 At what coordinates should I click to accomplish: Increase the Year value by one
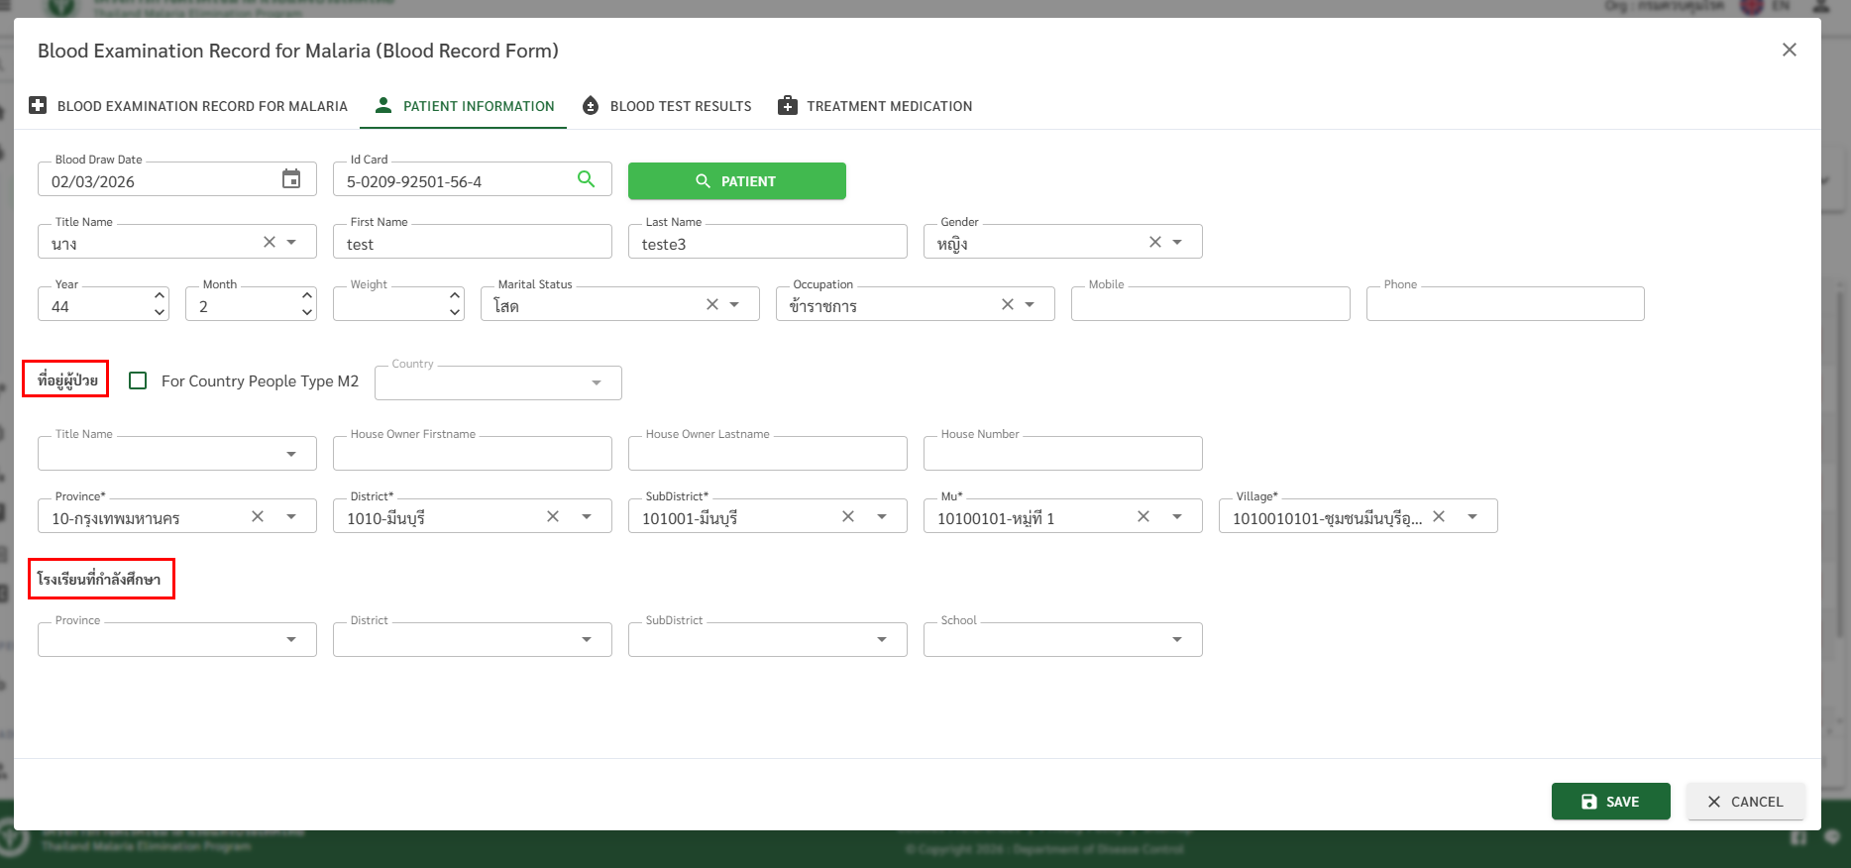point(160,296)
